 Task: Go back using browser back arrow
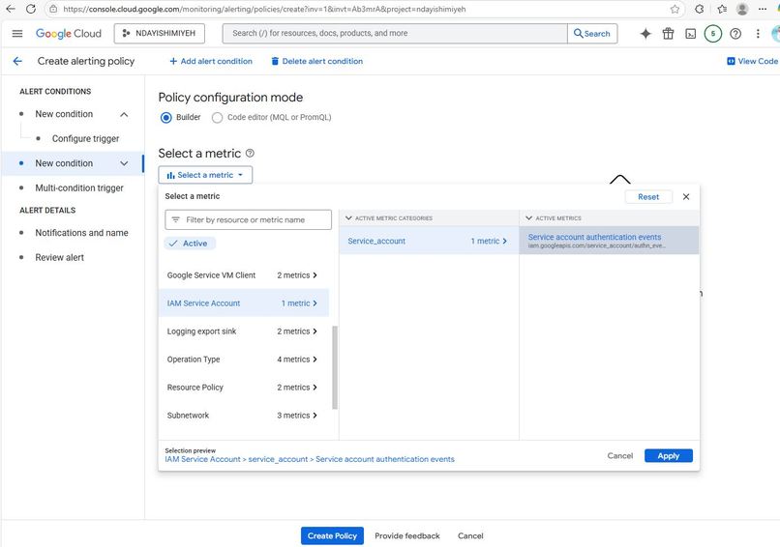(11, 9)
